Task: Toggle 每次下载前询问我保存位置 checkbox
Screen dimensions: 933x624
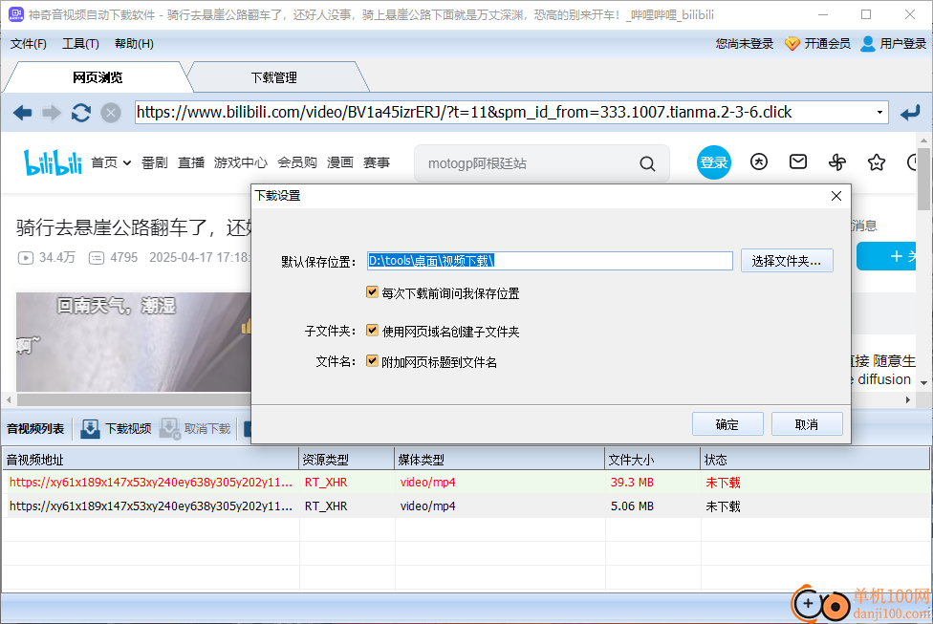Action: click(373, 292)
